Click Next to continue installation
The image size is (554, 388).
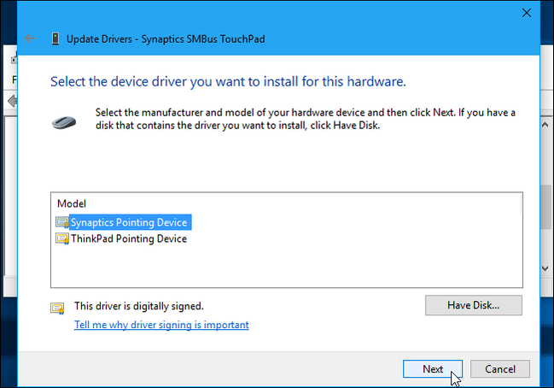(x=433, y=369)
